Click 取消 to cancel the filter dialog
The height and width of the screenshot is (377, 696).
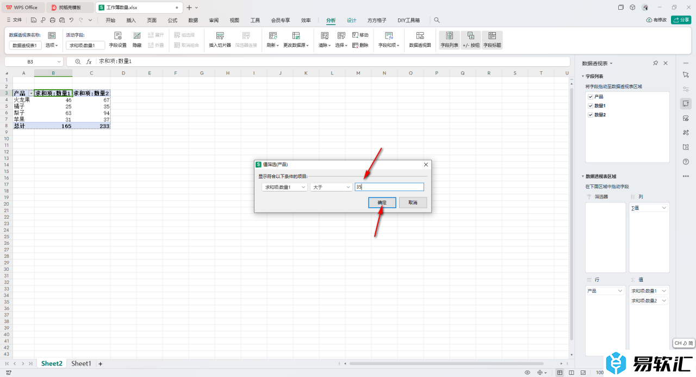pos(413,202)
